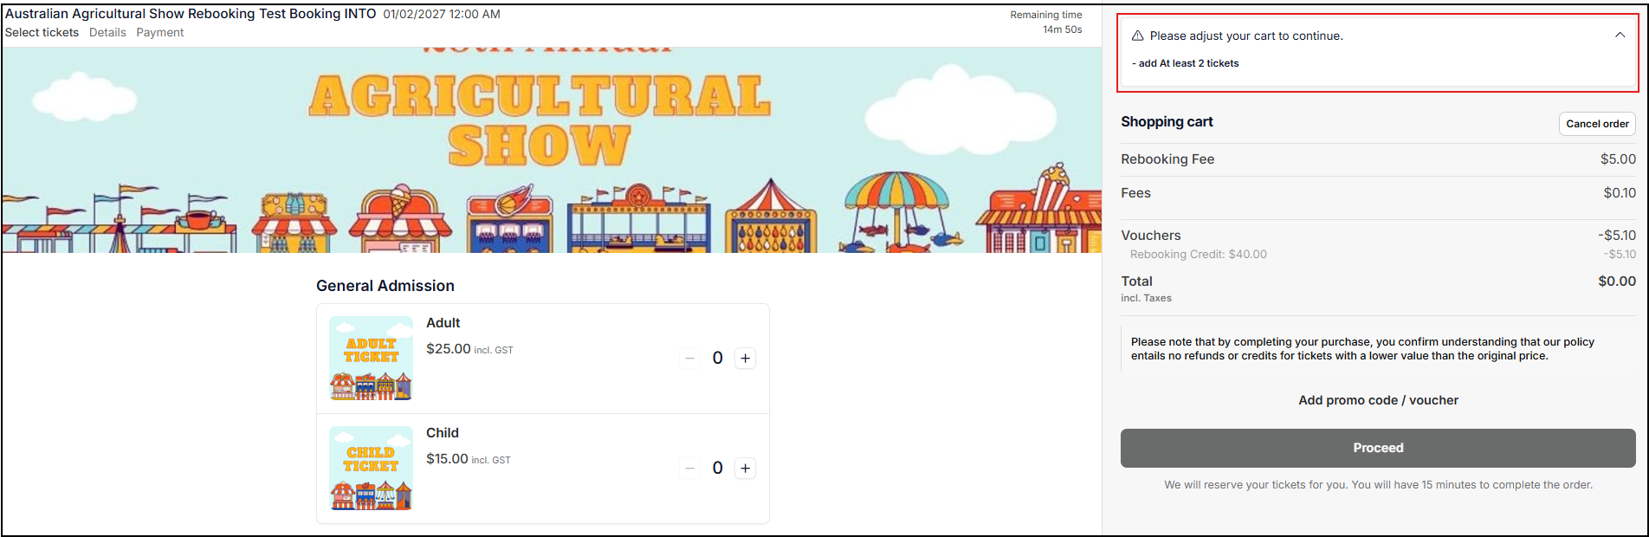Click the $0.10 fees amount
This screenshot has width=1649, height=537.
(1620, 193)
